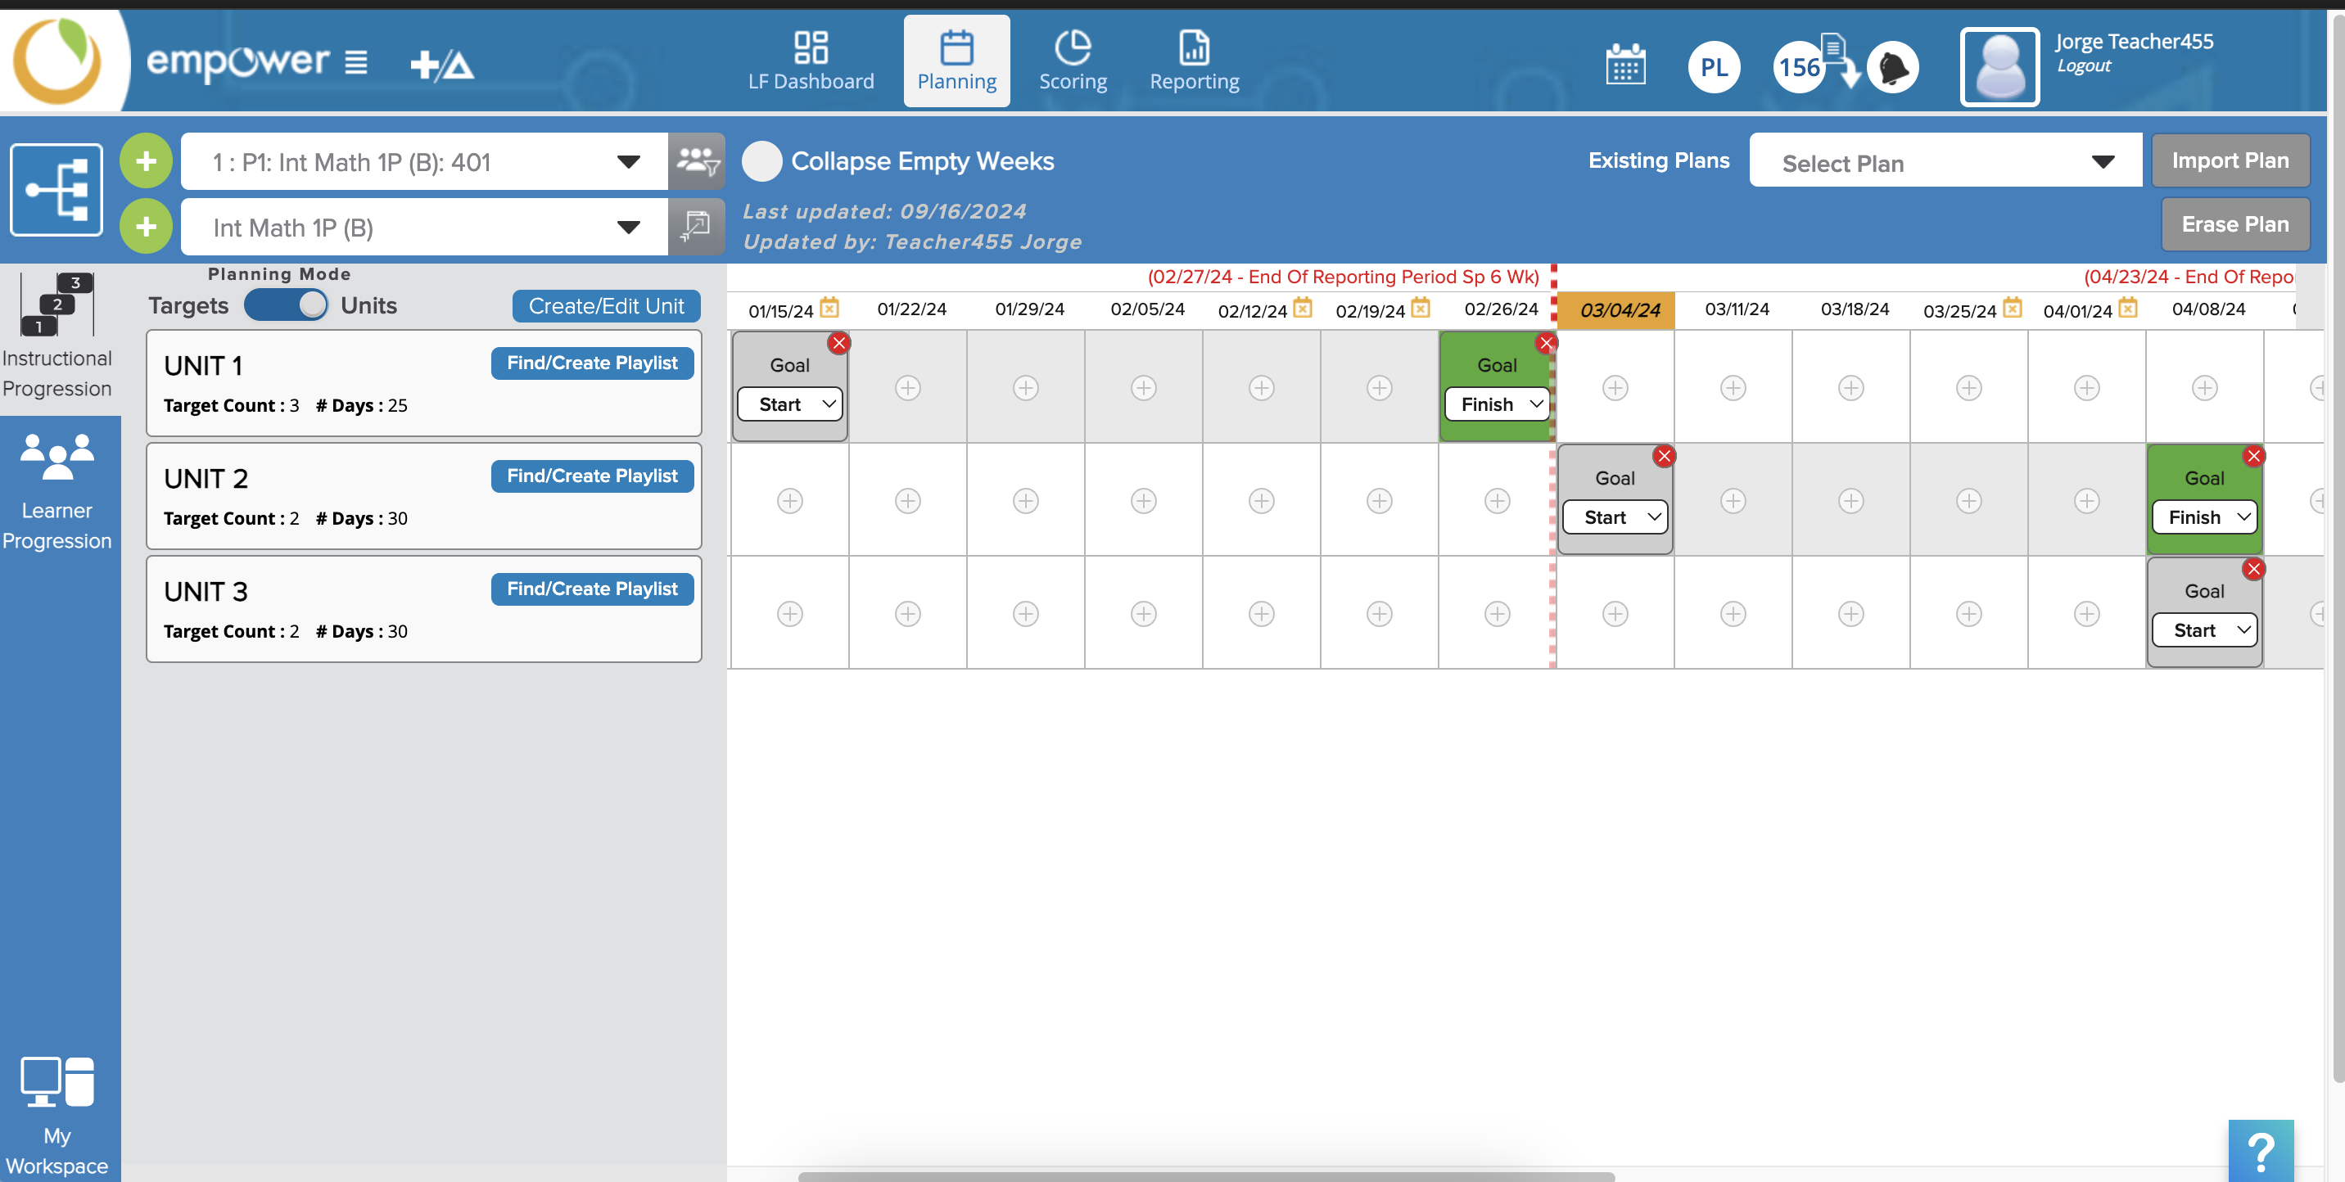Open Unit 1 Finish goal dropdown

1498,404
